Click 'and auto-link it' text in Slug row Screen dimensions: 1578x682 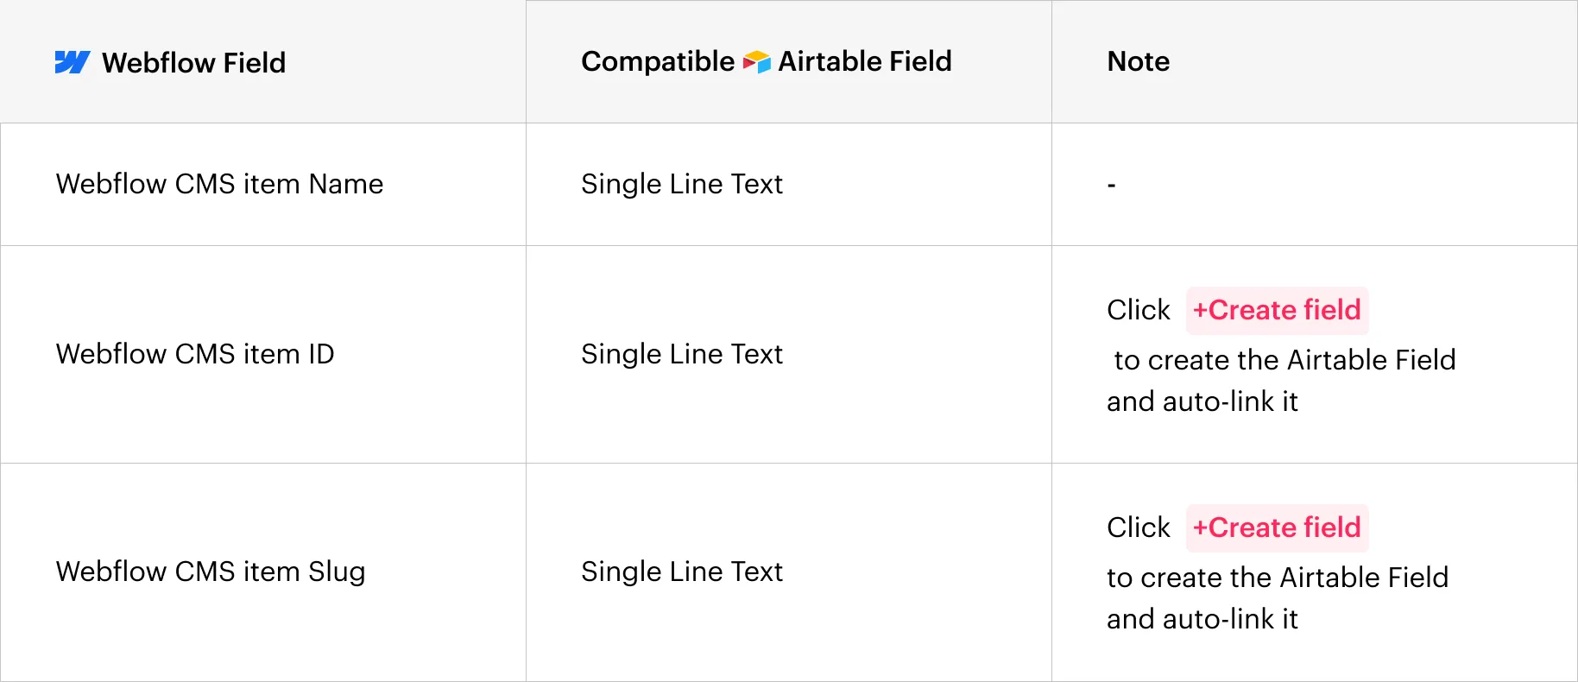pos(1202,619)
